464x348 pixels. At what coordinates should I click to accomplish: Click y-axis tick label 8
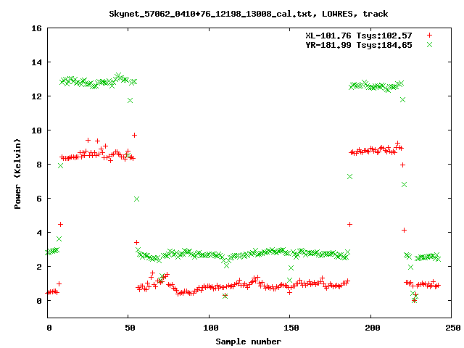pyautogui.click(x=39, y=165)
